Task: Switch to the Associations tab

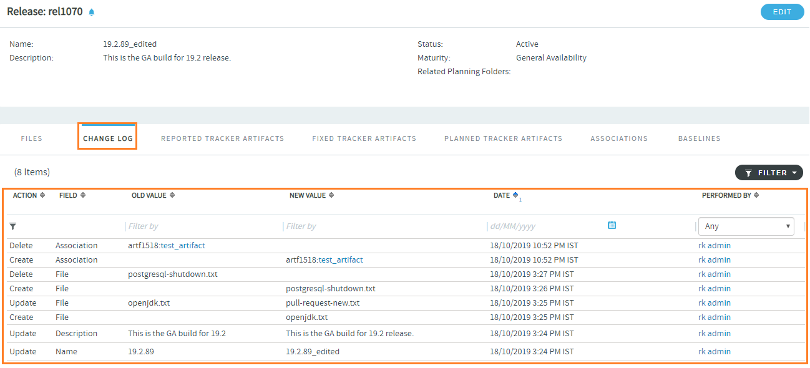Action: pos(619,138)
